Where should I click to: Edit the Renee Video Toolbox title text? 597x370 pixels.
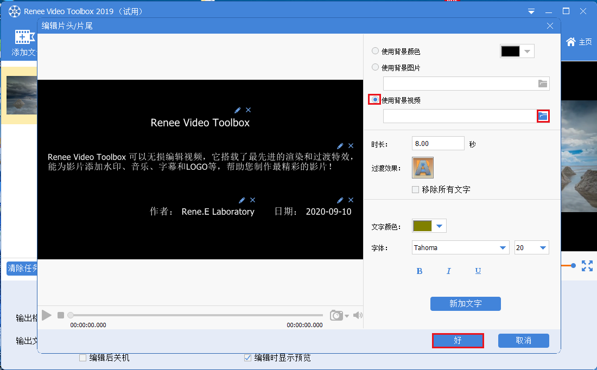pos(238,110)
